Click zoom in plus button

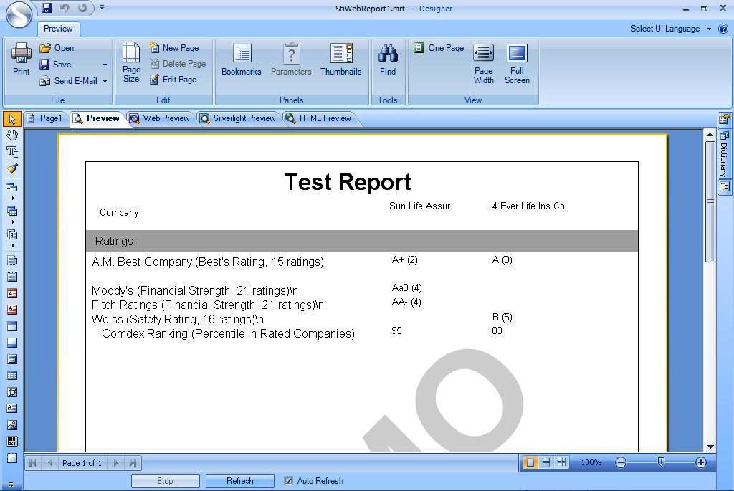pos(701,462)
